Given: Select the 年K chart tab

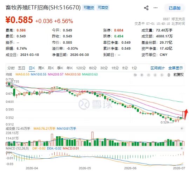Looking at the screenshot, I should coord(69,68).
